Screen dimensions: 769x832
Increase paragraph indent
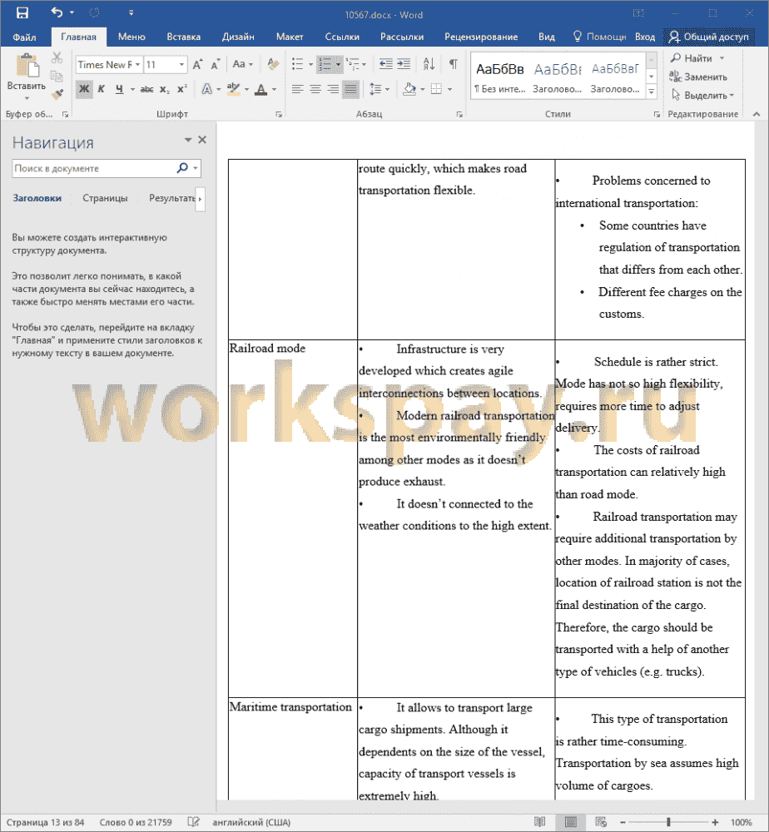coord(404,64)
